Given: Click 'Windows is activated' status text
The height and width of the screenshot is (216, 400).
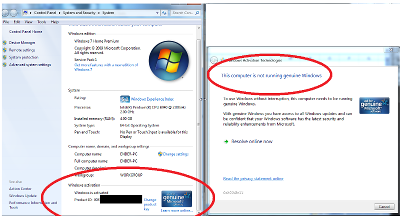Looking at the screenshot, I should click(x=91, y=192).
